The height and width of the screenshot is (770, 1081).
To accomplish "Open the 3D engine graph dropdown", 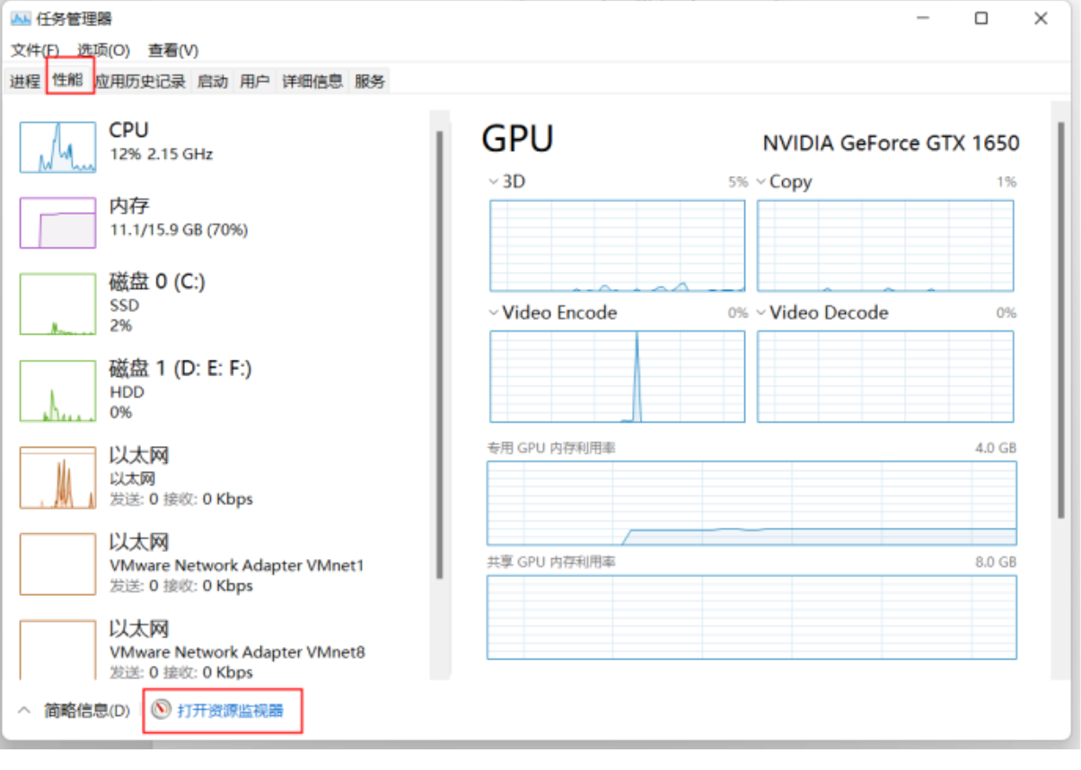I will click(494, 181).
